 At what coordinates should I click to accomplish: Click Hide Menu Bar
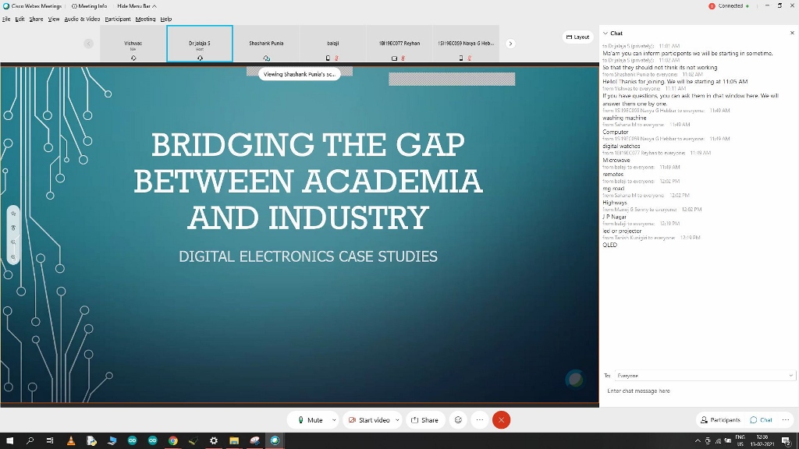(137, 6)
